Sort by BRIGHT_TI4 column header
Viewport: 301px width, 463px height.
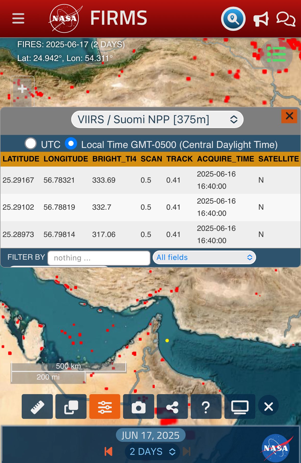[x=114, y=159]
